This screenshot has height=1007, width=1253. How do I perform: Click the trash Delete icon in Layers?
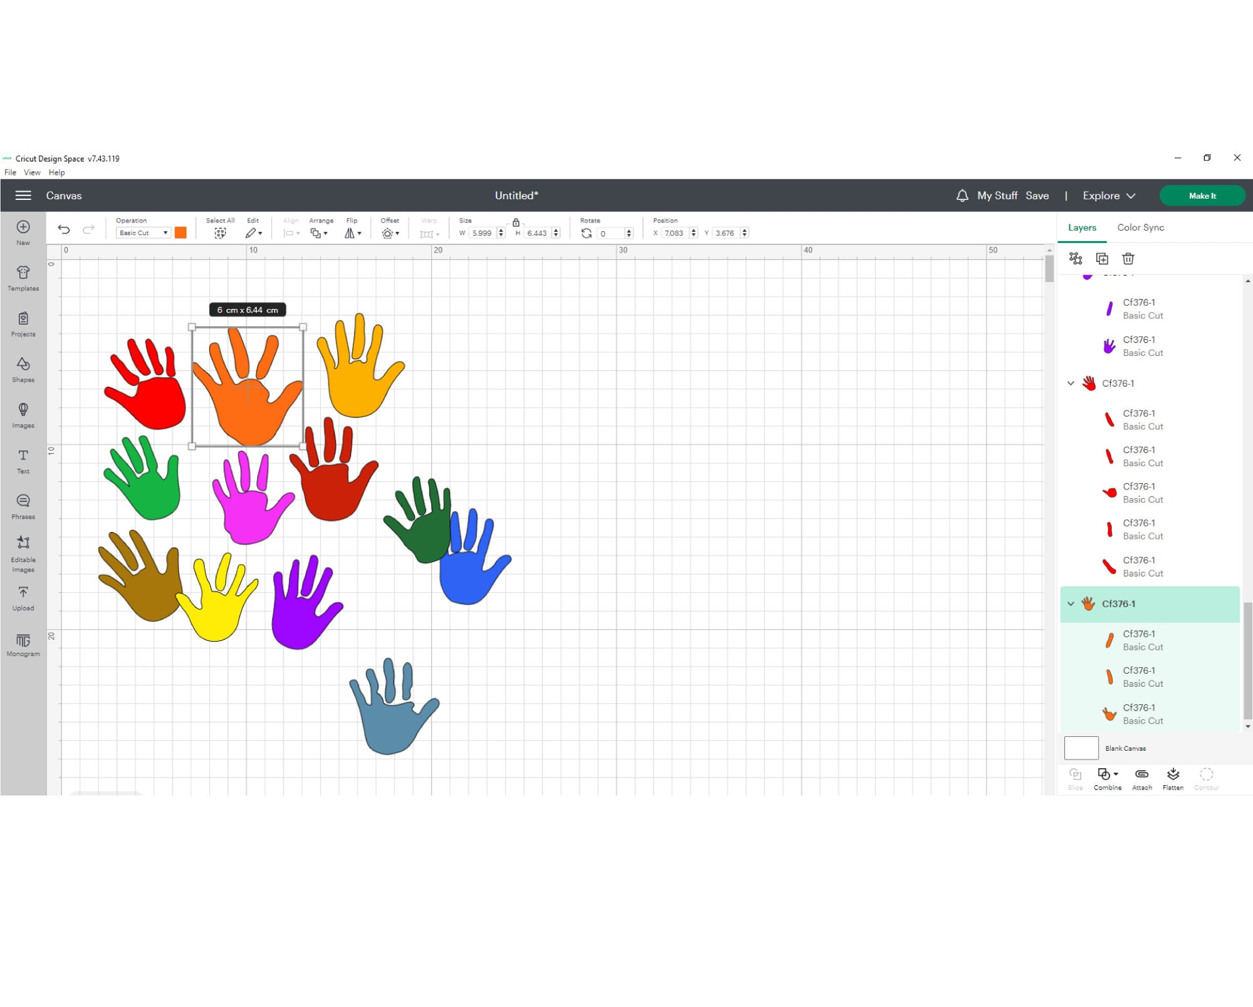tap(1128, 258)
